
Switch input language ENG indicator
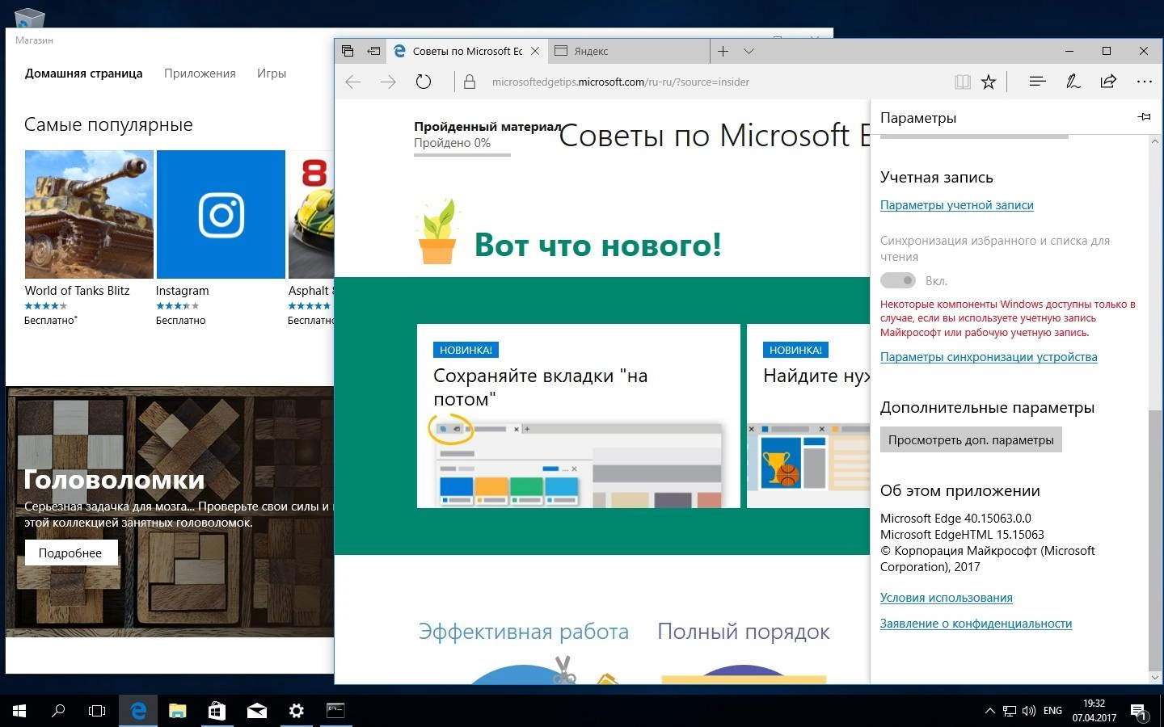1052,711
